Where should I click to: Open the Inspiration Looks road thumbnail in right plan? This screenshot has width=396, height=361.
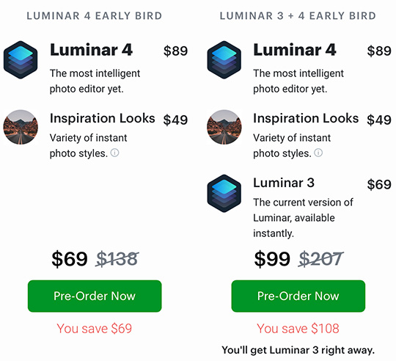click(224, 127)
